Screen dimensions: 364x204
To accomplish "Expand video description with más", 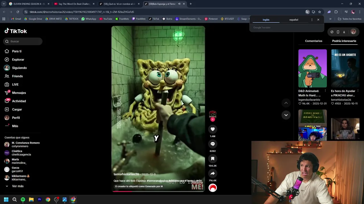I will [x=199, y=181].
